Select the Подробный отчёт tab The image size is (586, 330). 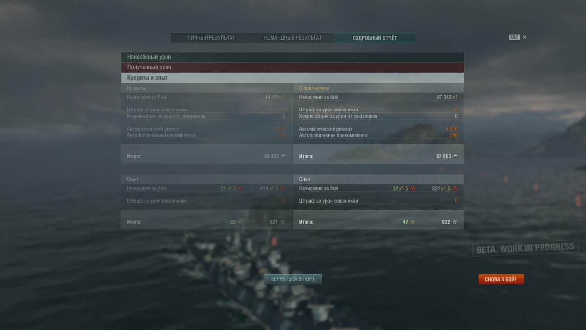(x=375, y=38)
